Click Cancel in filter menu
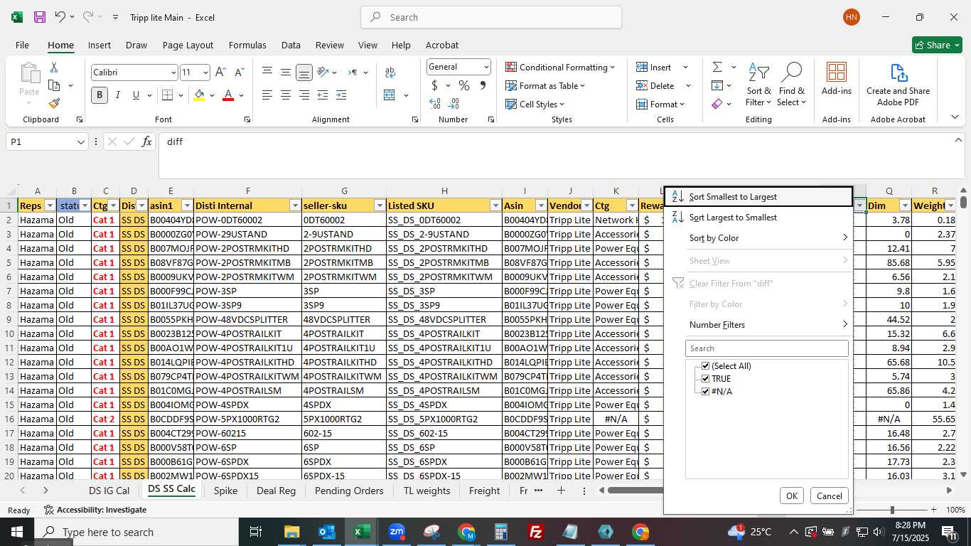Image resolution: width=971 pixels, height=546 pixels. click(x=829, y=496)
